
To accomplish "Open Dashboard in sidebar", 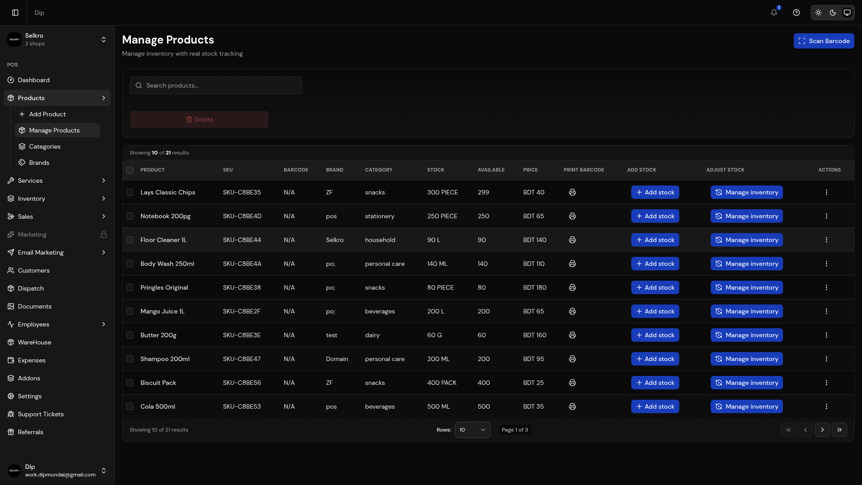I will pos(57,80).
